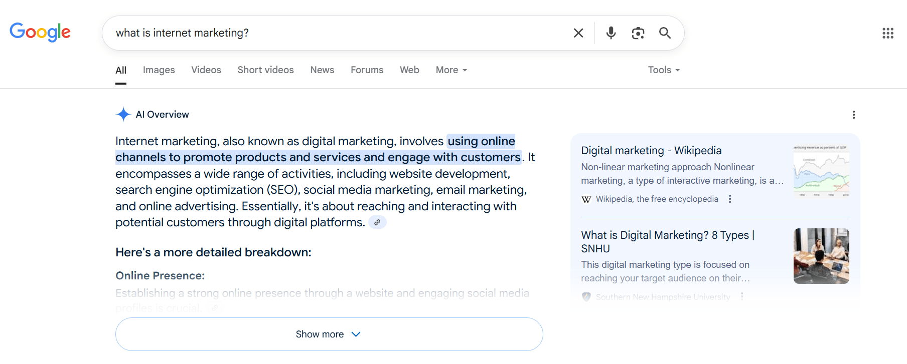Go to the News tab
The height and width of the screenshot is (364, 907).
(322, 70)
